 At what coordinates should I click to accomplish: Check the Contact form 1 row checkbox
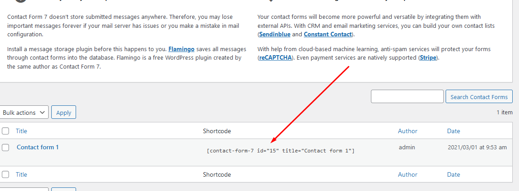point(5,148)
